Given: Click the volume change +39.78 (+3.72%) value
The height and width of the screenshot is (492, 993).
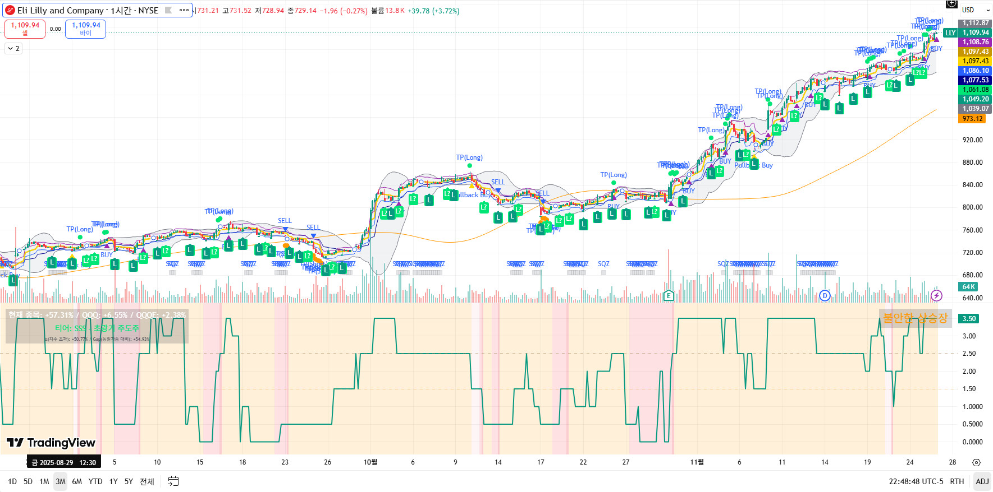Looking at the screenshot, I should (433, 11).
